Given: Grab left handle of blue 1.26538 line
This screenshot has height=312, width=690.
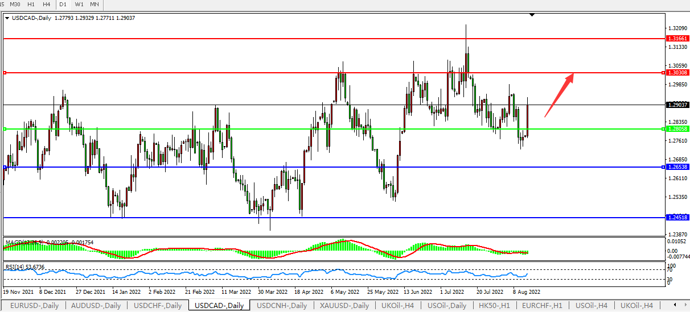Looking at the screenshot, I should point(5,167).
